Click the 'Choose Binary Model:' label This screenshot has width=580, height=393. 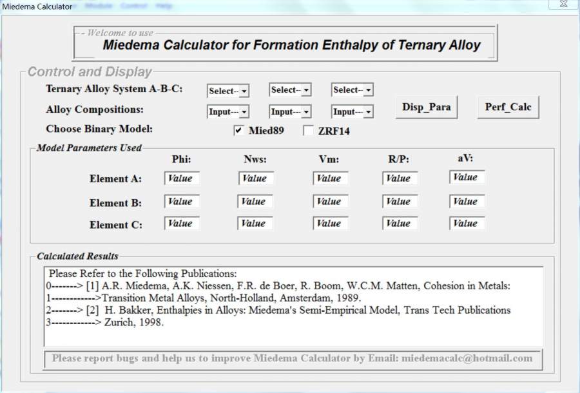click(x=99, y=129)
